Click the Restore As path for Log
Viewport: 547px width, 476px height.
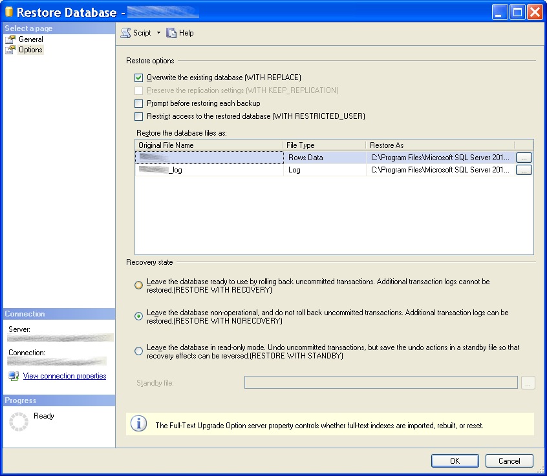pos(440,170)
